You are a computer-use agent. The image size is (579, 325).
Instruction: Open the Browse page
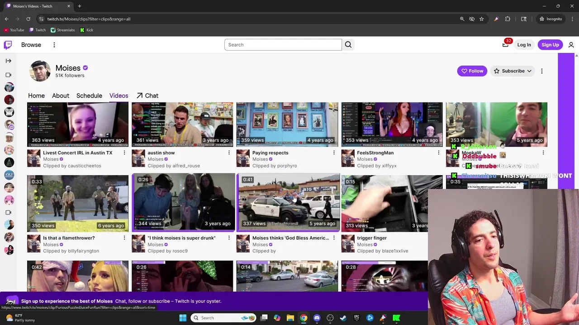[x=31, y=45]
